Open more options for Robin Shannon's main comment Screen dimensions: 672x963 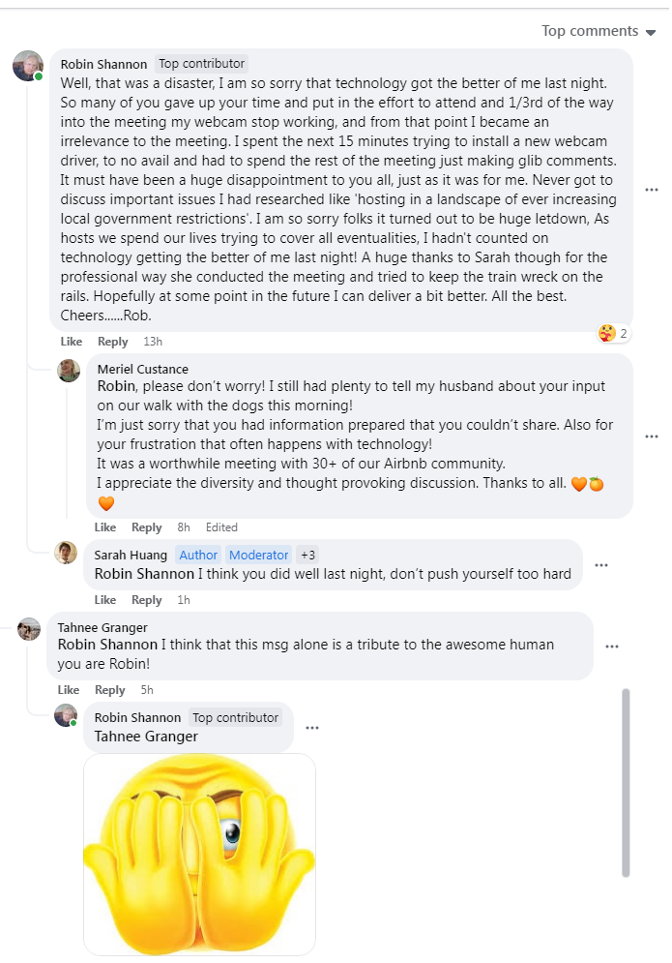(x=652, y=190)
